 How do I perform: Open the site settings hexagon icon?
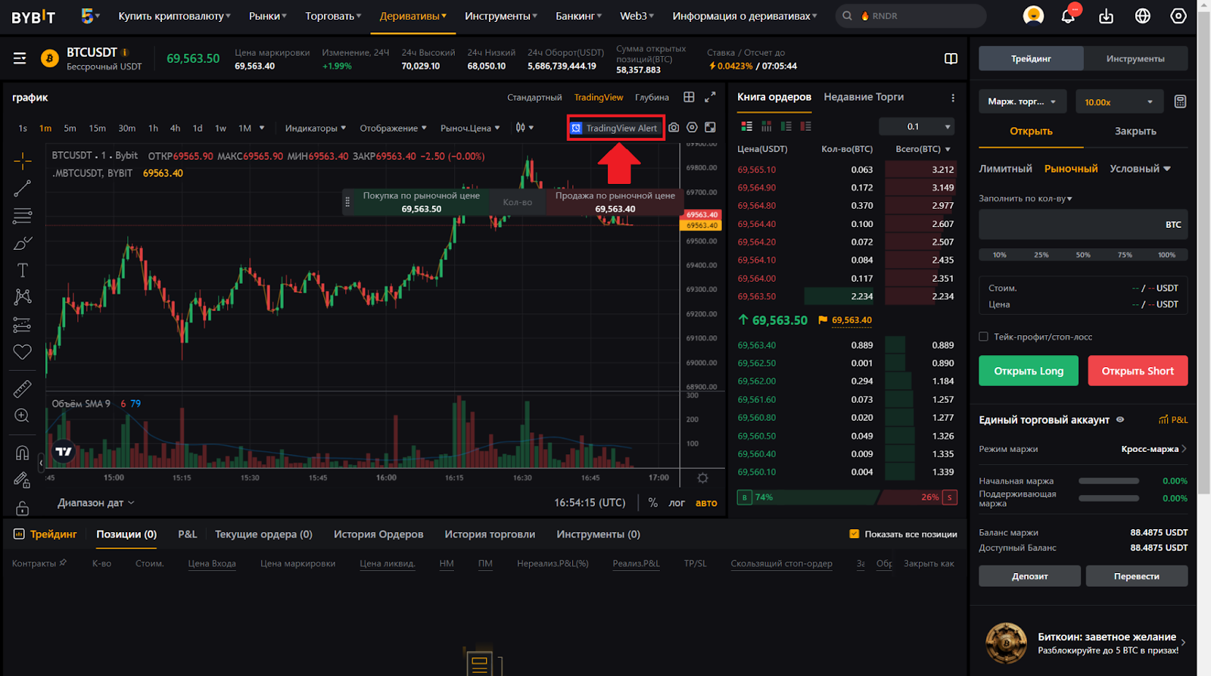coord(1178,16)
